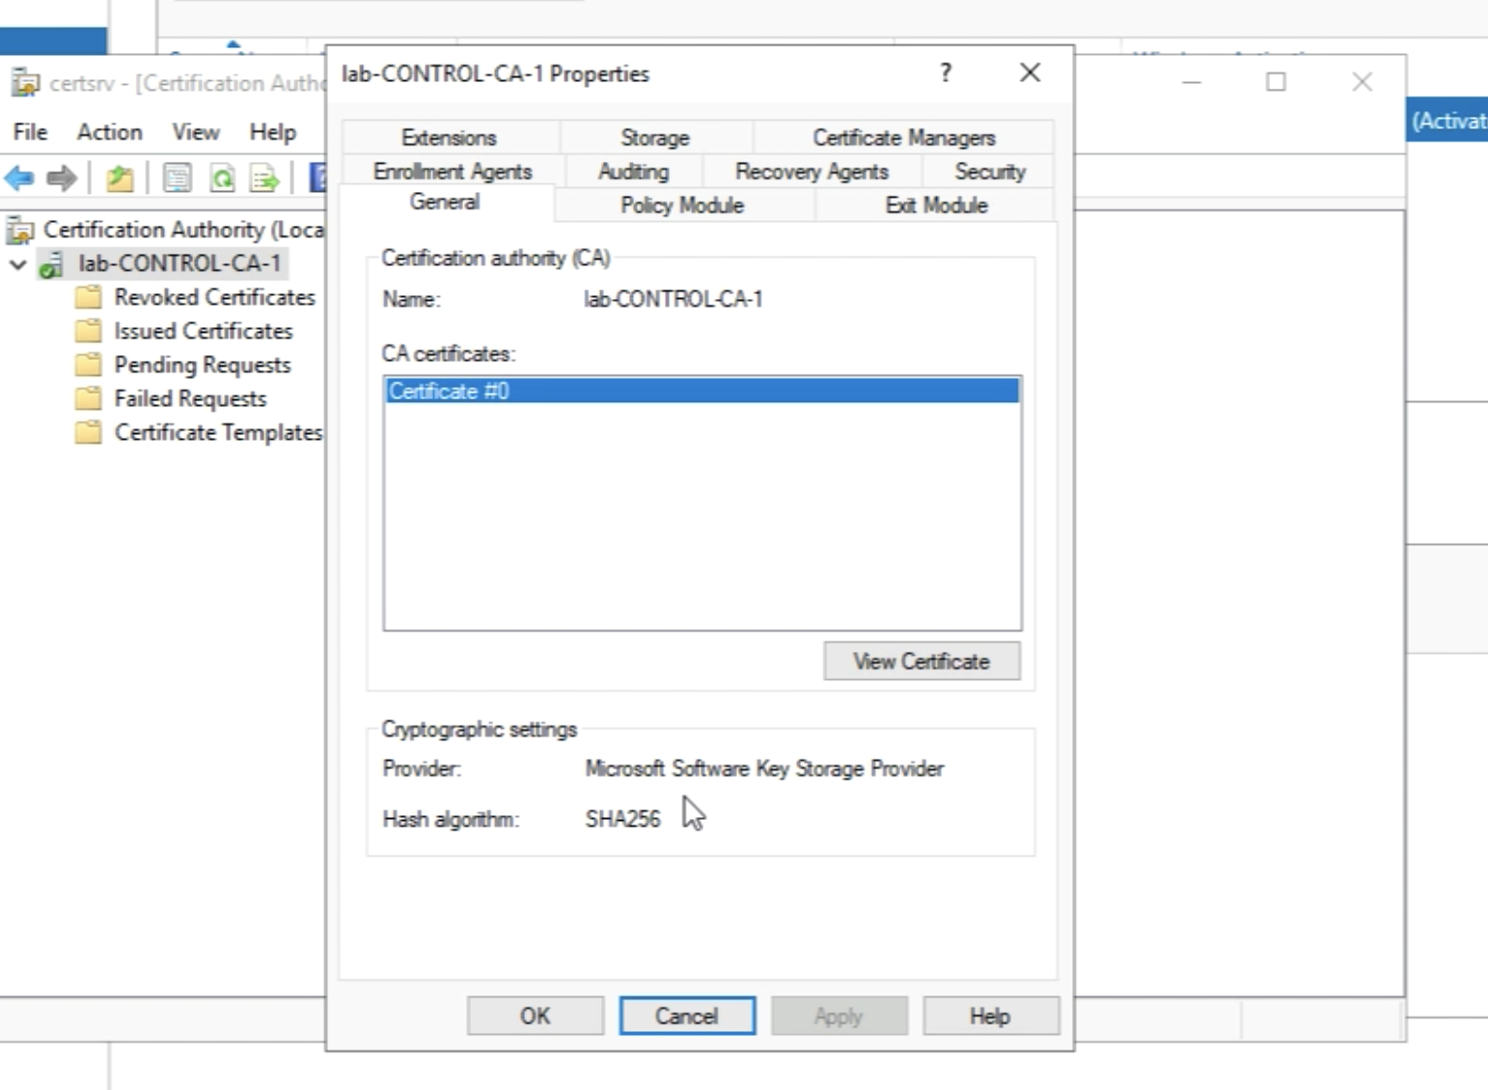1488x1090 pixels.
Task: Close the Properties dialog with X
Action: 1030,73
